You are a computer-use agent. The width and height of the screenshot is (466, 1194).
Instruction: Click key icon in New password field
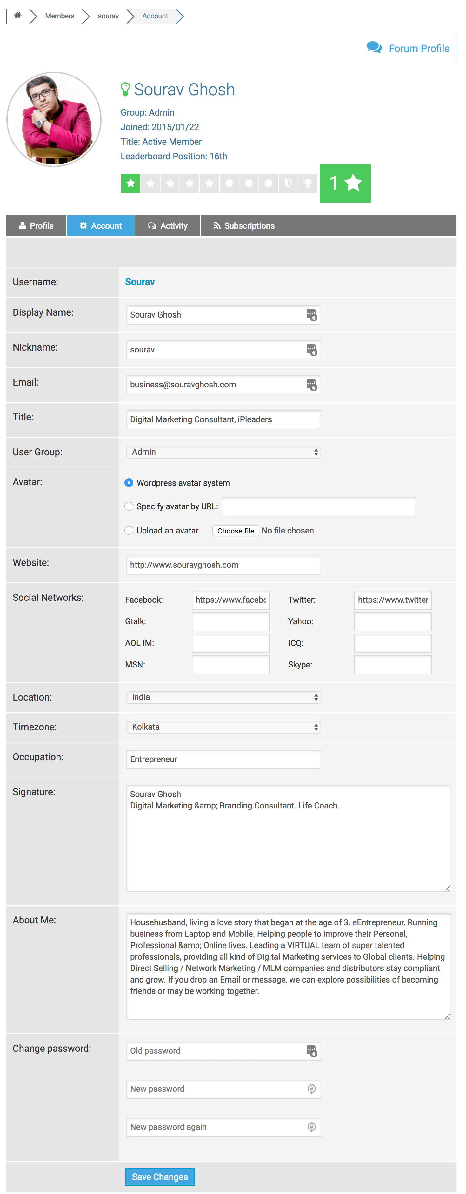tap(311, 1089)
